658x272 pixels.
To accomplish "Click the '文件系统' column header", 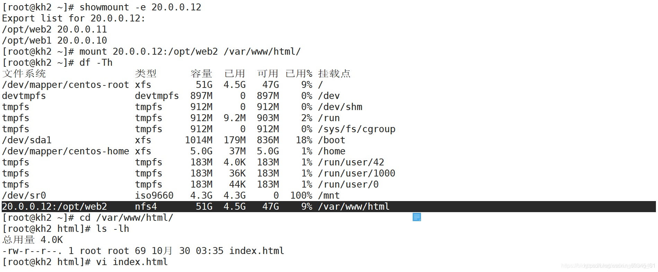I will coord(24,74).
